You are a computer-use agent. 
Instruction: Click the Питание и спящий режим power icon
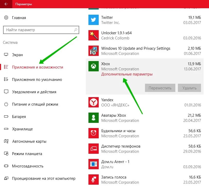[6, 104]
